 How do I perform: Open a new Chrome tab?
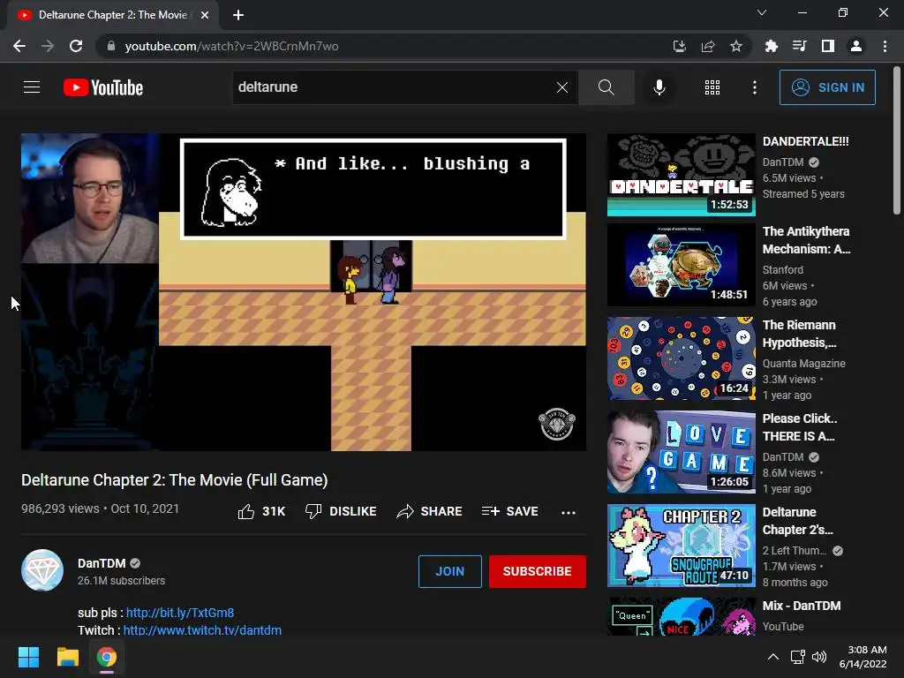tap(238, 15)
